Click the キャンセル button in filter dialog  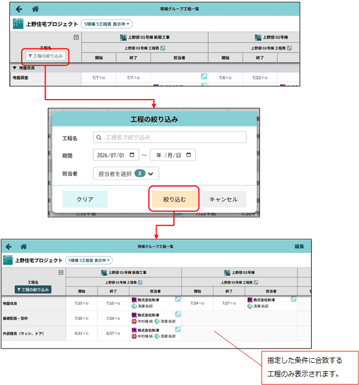223,199
